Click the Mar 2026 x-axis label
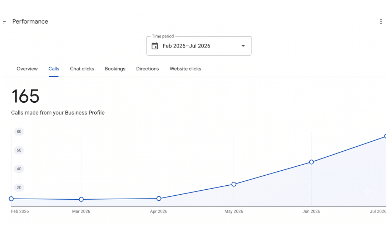Viewport: 386px width, 239px height. click(81, 211)
